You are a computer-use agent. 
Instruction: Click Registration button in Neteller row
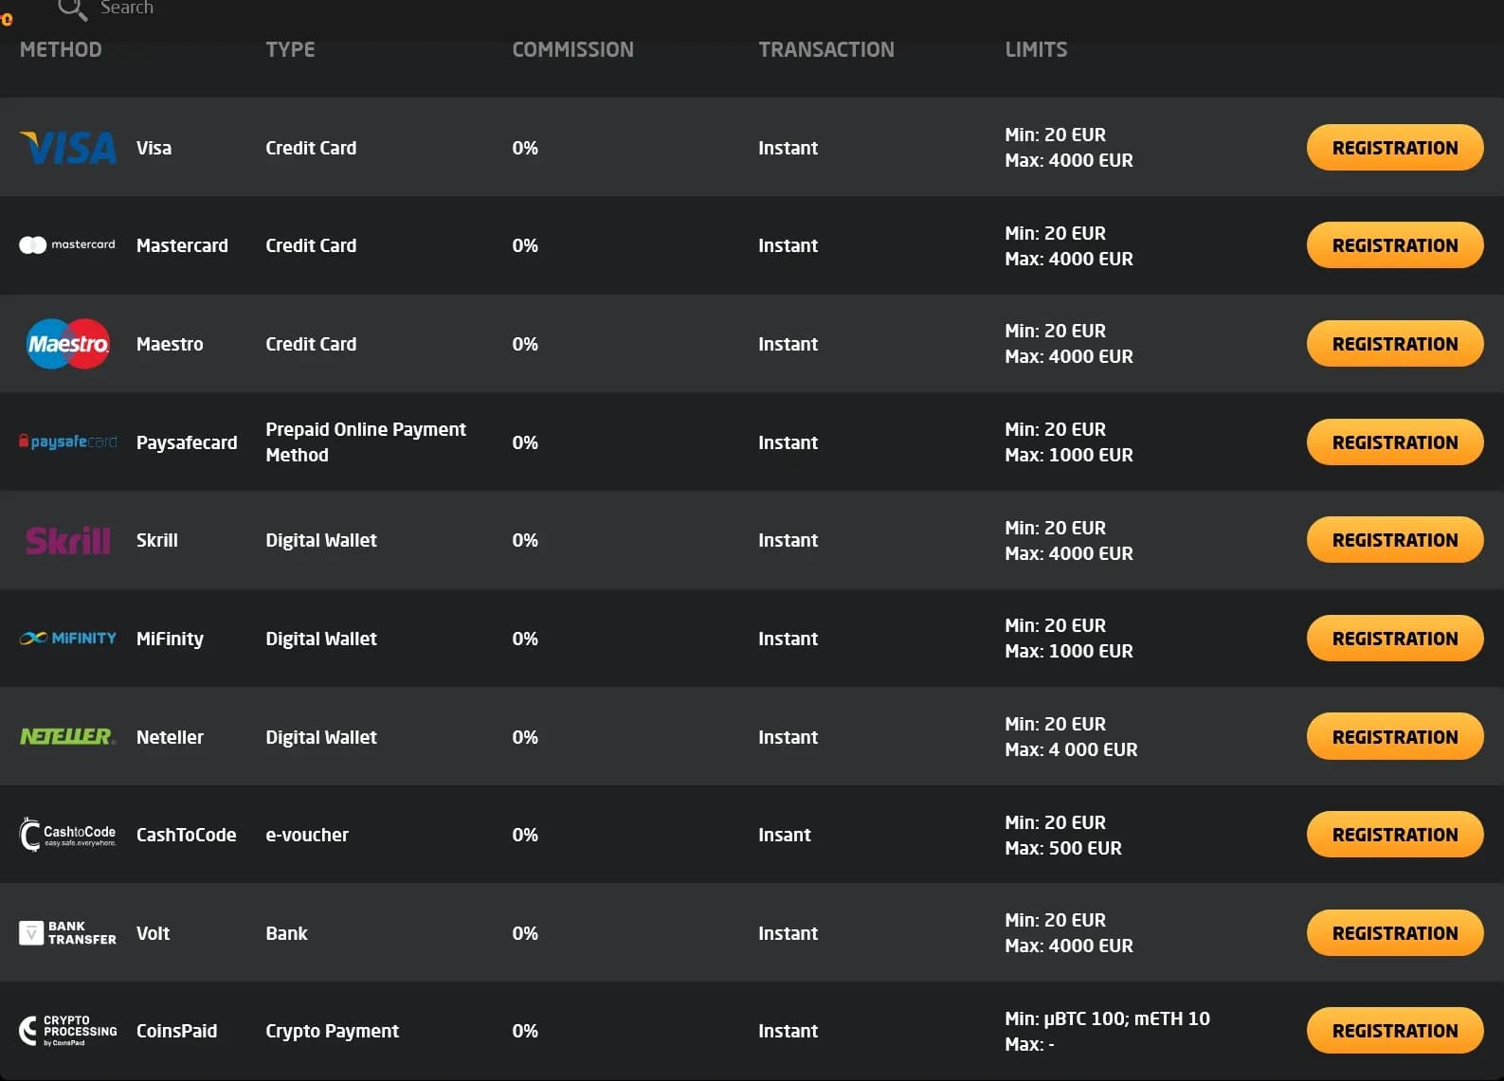pos(1395,737)
